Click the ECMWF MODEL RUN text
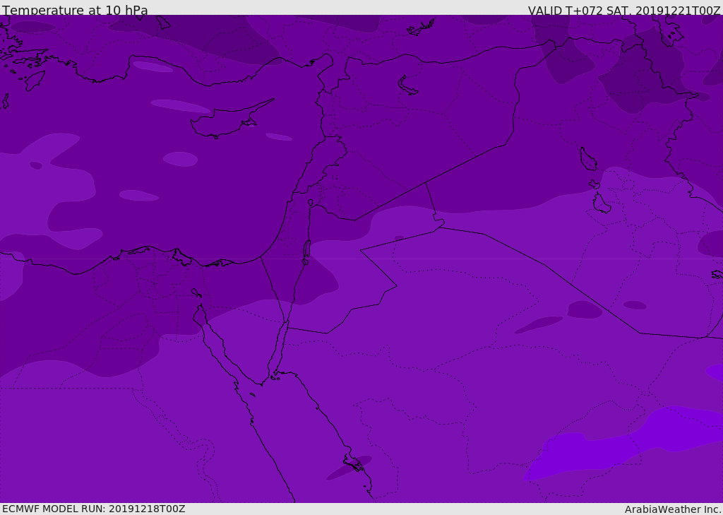 tap(94, 509)
